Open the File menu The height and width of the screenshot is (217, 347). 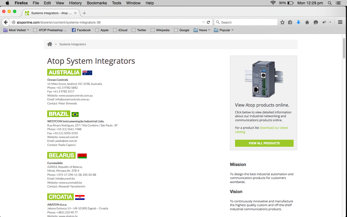pos(36,3)
